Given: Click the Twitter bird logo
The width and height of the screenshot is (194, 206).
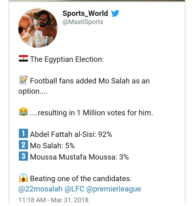Looking at the screenshot, I should pyautogui.click(x=115, y=13).
